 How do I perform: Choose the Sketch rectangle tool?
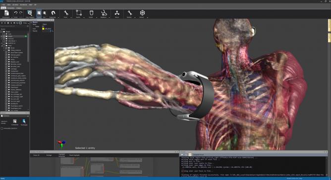click(79, 13)
